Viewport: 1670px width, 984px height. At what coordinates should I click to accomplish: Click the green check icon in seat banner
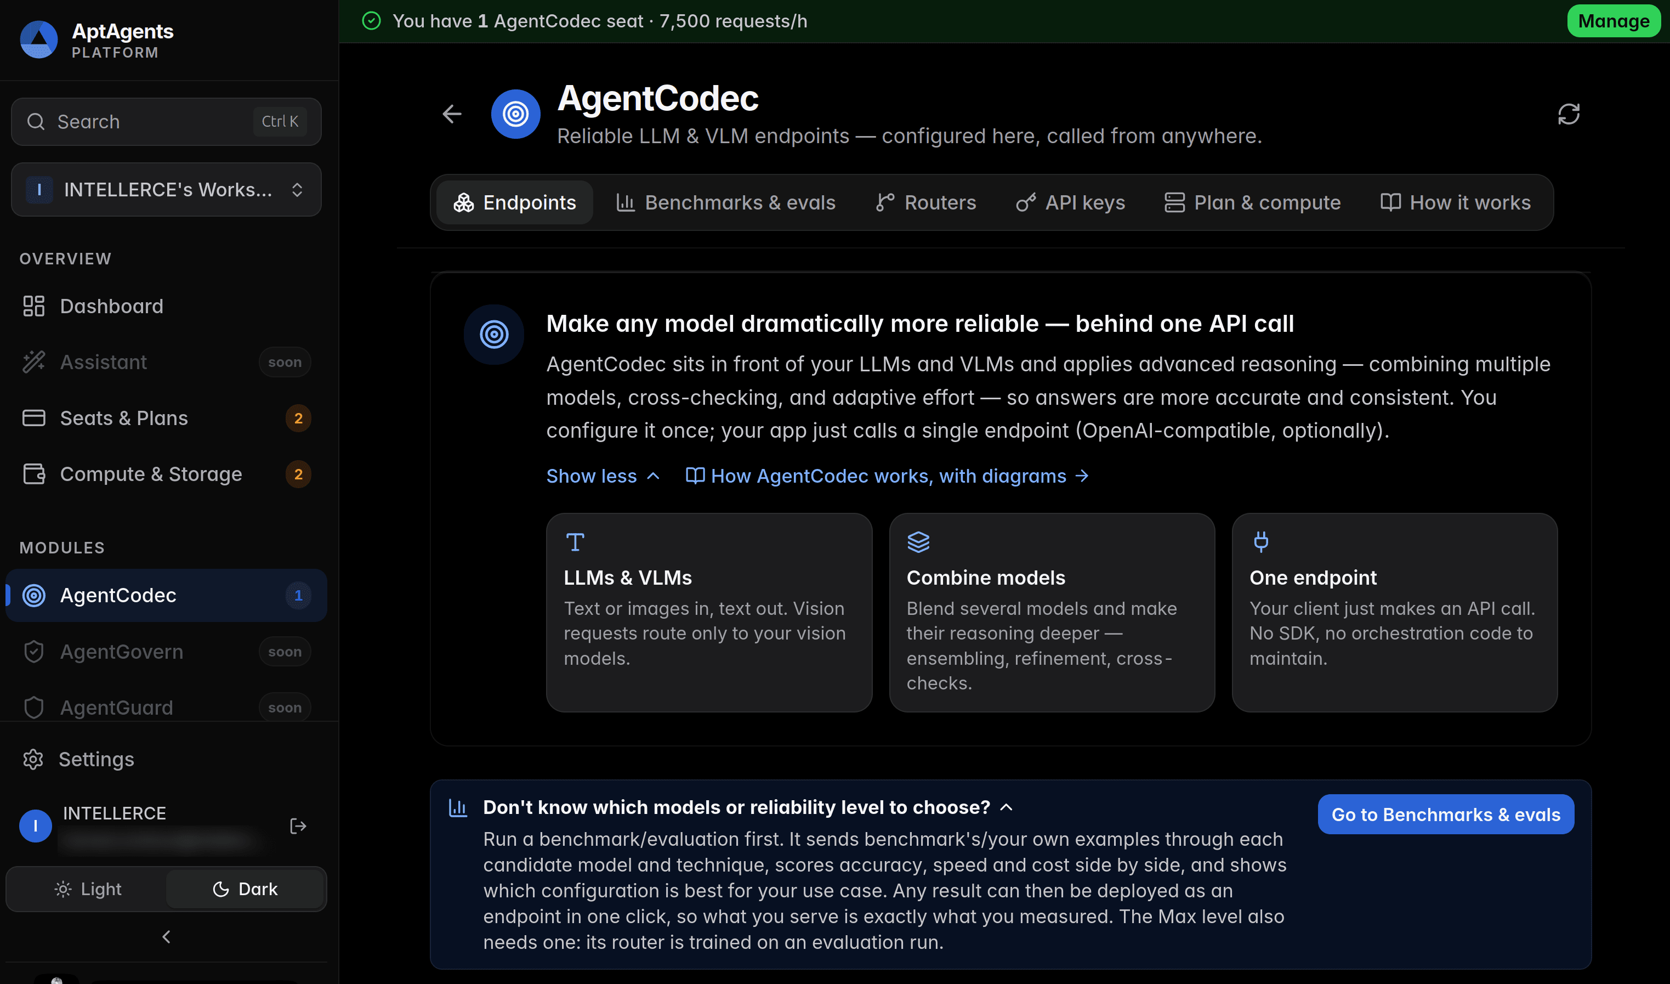tap(371, 20)
